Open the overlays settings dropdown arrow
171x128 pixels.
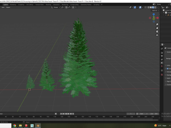[142, 7]
